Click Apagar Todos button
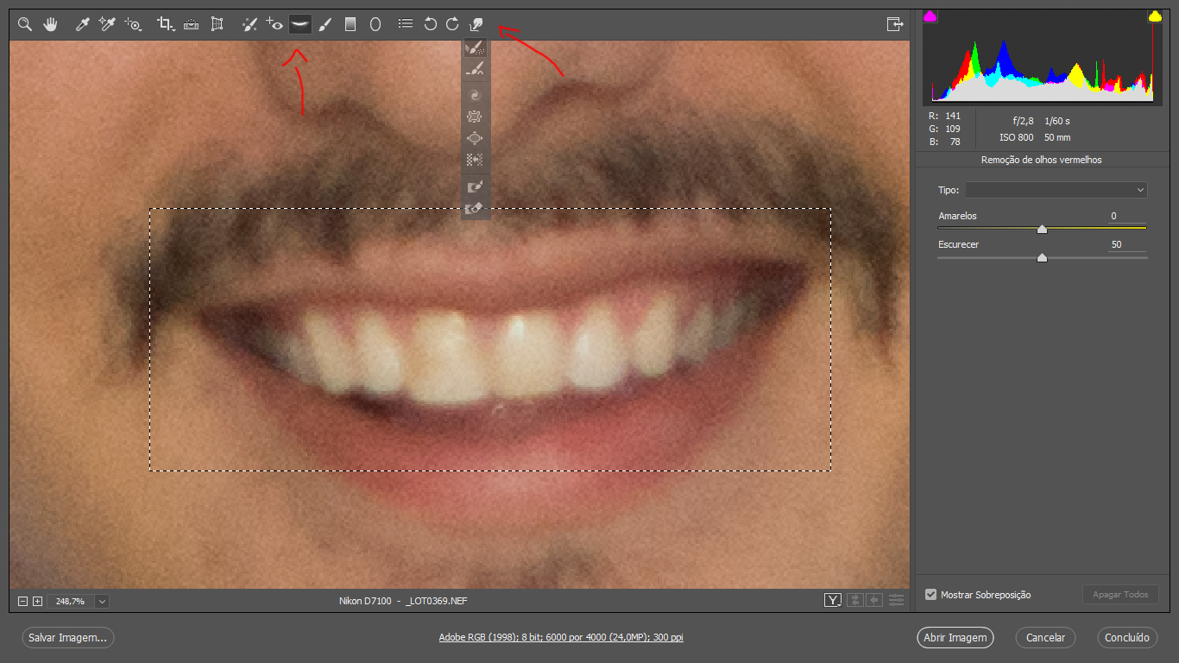 1120,595
